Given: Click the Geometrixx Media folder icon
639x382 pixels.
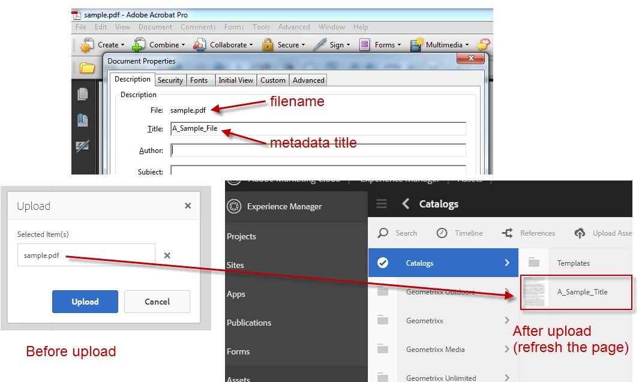Looking at the screenshot, I should pyautogui.click(x=383, y=349).
